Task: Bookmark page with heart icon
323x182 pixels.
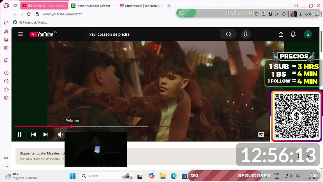Action: (284, 14)
